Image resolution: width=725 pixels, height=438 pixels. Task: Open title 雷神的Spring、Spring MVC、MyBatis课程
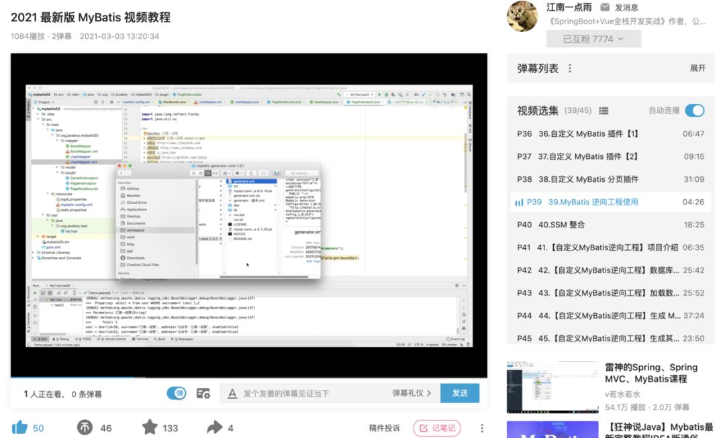pyautogui.click(x=651, y=373)
